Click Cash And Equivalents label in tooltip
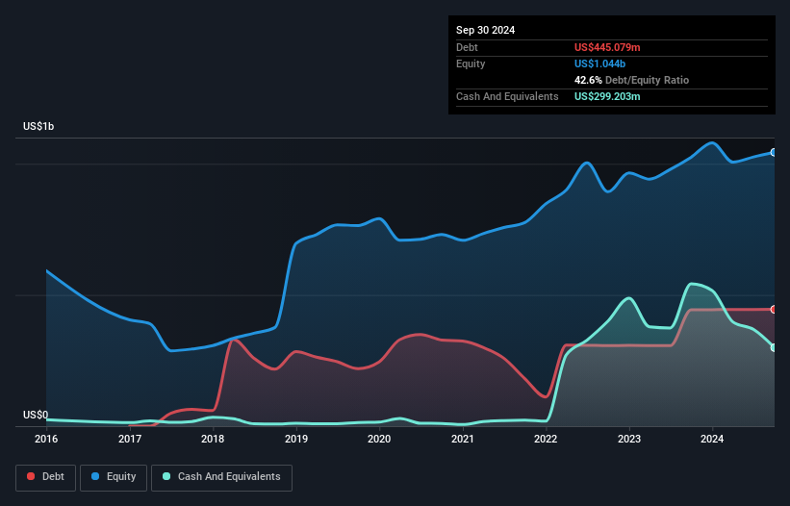 (507, 96)
